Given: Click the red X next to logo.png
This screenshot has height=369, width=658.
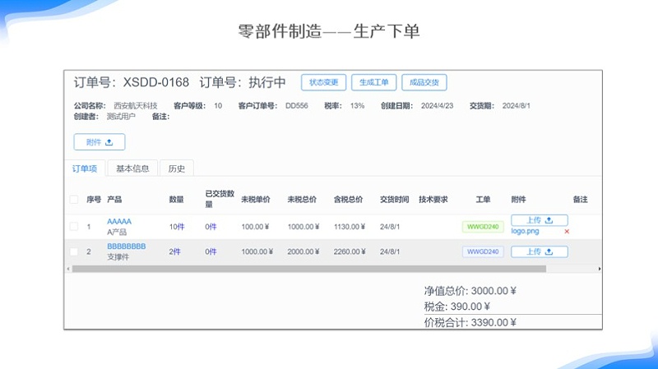Looking at the screenshot, I should pos(567,232).
